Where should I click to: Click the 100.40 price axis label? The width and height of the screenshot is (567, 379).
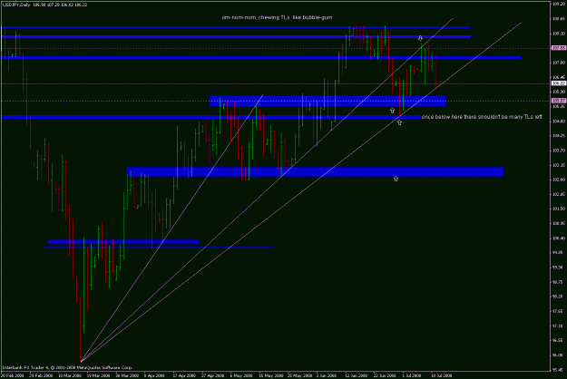click(x=559, y=238)
